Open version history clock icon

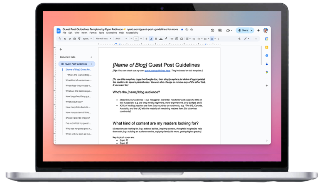(x=213, y=30)
